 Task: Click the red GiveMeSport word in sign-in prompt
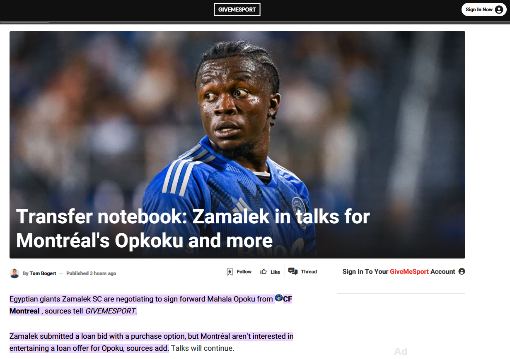click(409, 272)
